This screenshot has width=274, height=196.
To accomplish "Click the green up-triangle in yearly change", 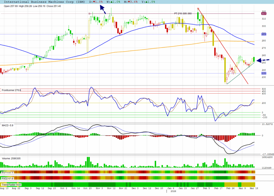I will 145,2.
